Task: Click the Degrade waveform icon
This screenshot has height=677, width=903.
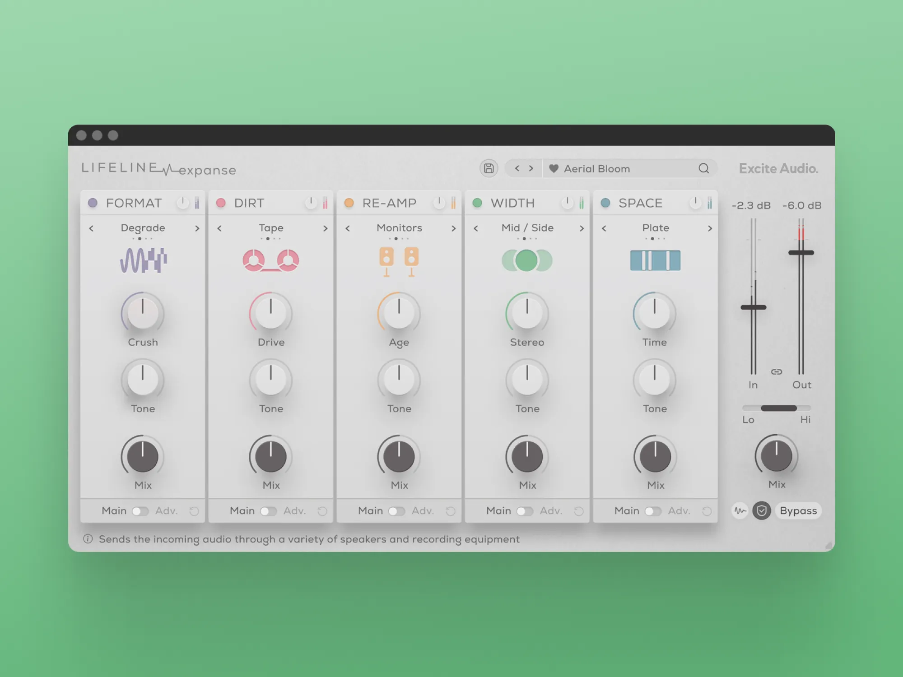Action: point(143,260)
